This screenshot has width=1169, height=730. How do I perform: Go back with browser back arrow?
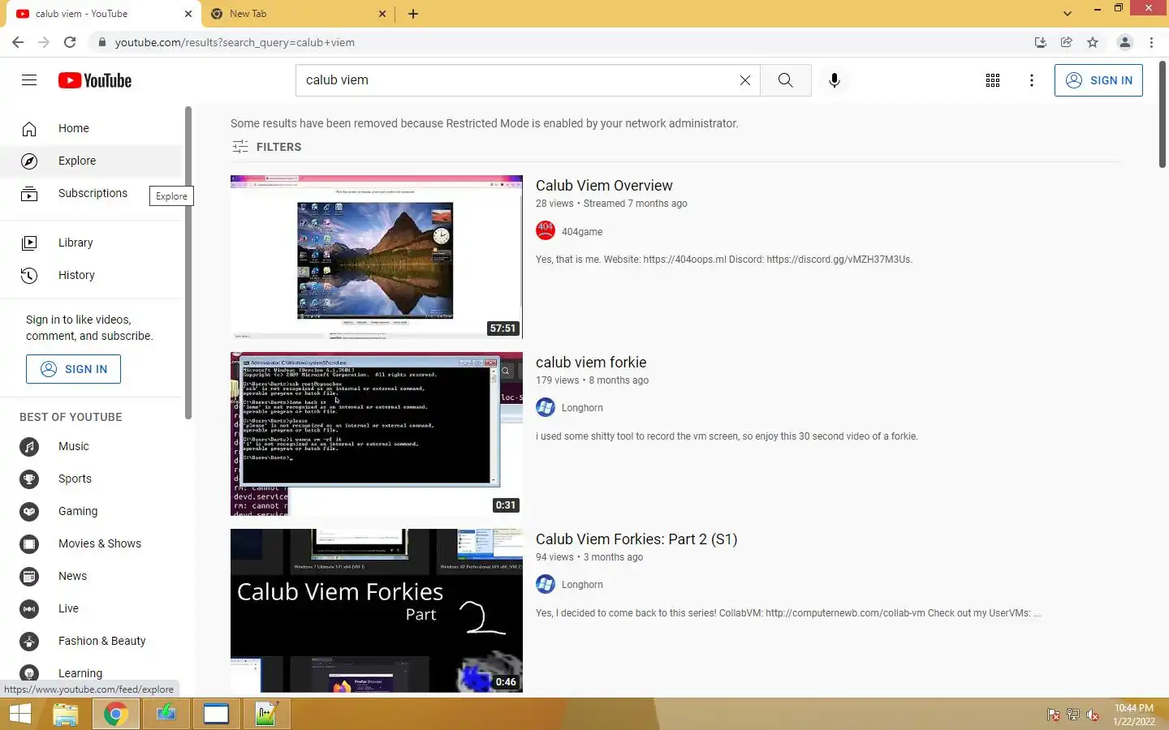tap(18, 42)
